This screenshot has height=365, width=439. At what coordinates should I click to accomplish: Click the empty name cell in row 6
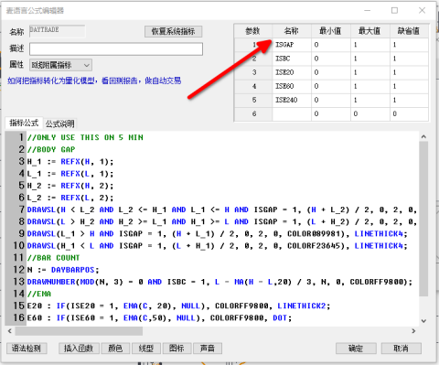tap(292, 113)
